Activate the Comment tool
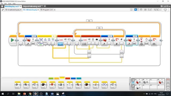 tap(141, 10)
